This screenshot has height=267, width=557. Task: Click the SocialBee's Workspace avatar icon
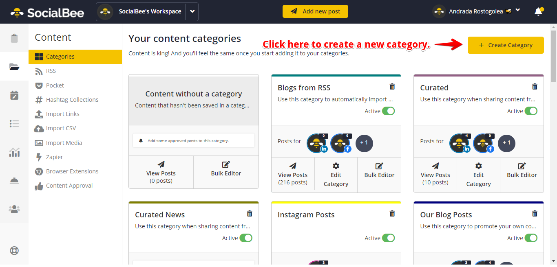tap(106, 12)
